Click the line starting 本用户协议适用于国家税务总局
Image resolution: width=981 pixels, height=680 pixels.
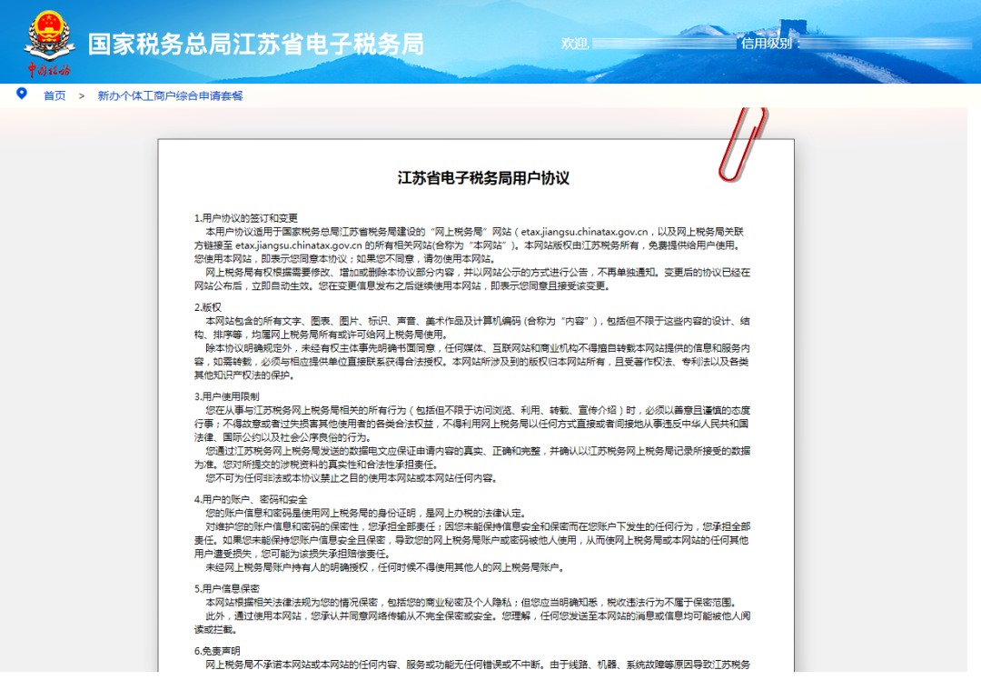coord(475,232)
